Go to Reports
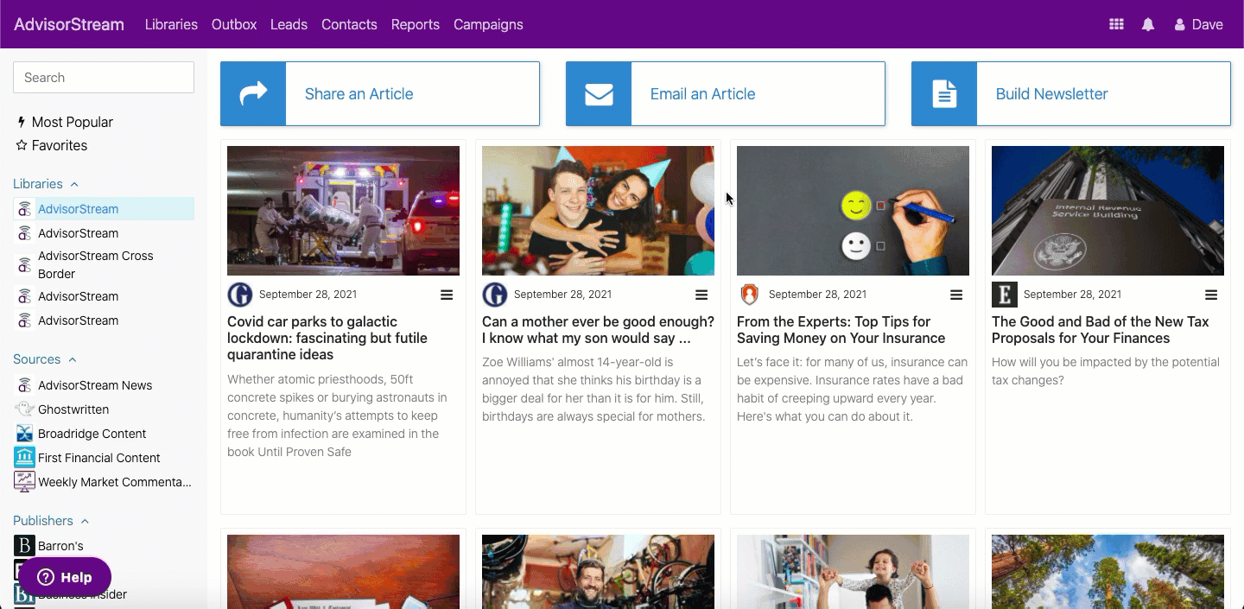The width and height of the screenshot is (1244, 609). (416, 25)
